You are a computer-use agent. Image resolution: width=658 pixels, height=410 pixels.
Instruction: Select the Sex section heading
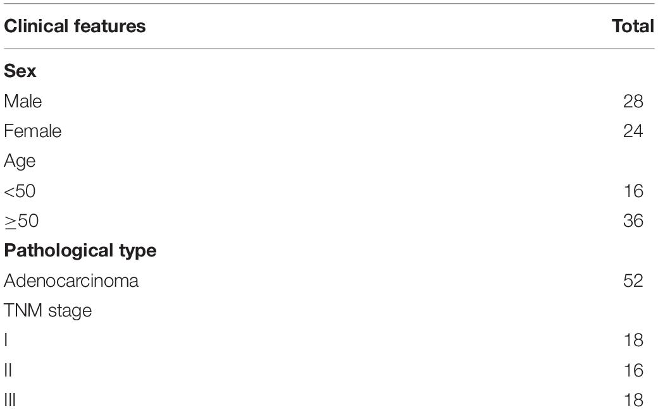(x=20, y=71)
